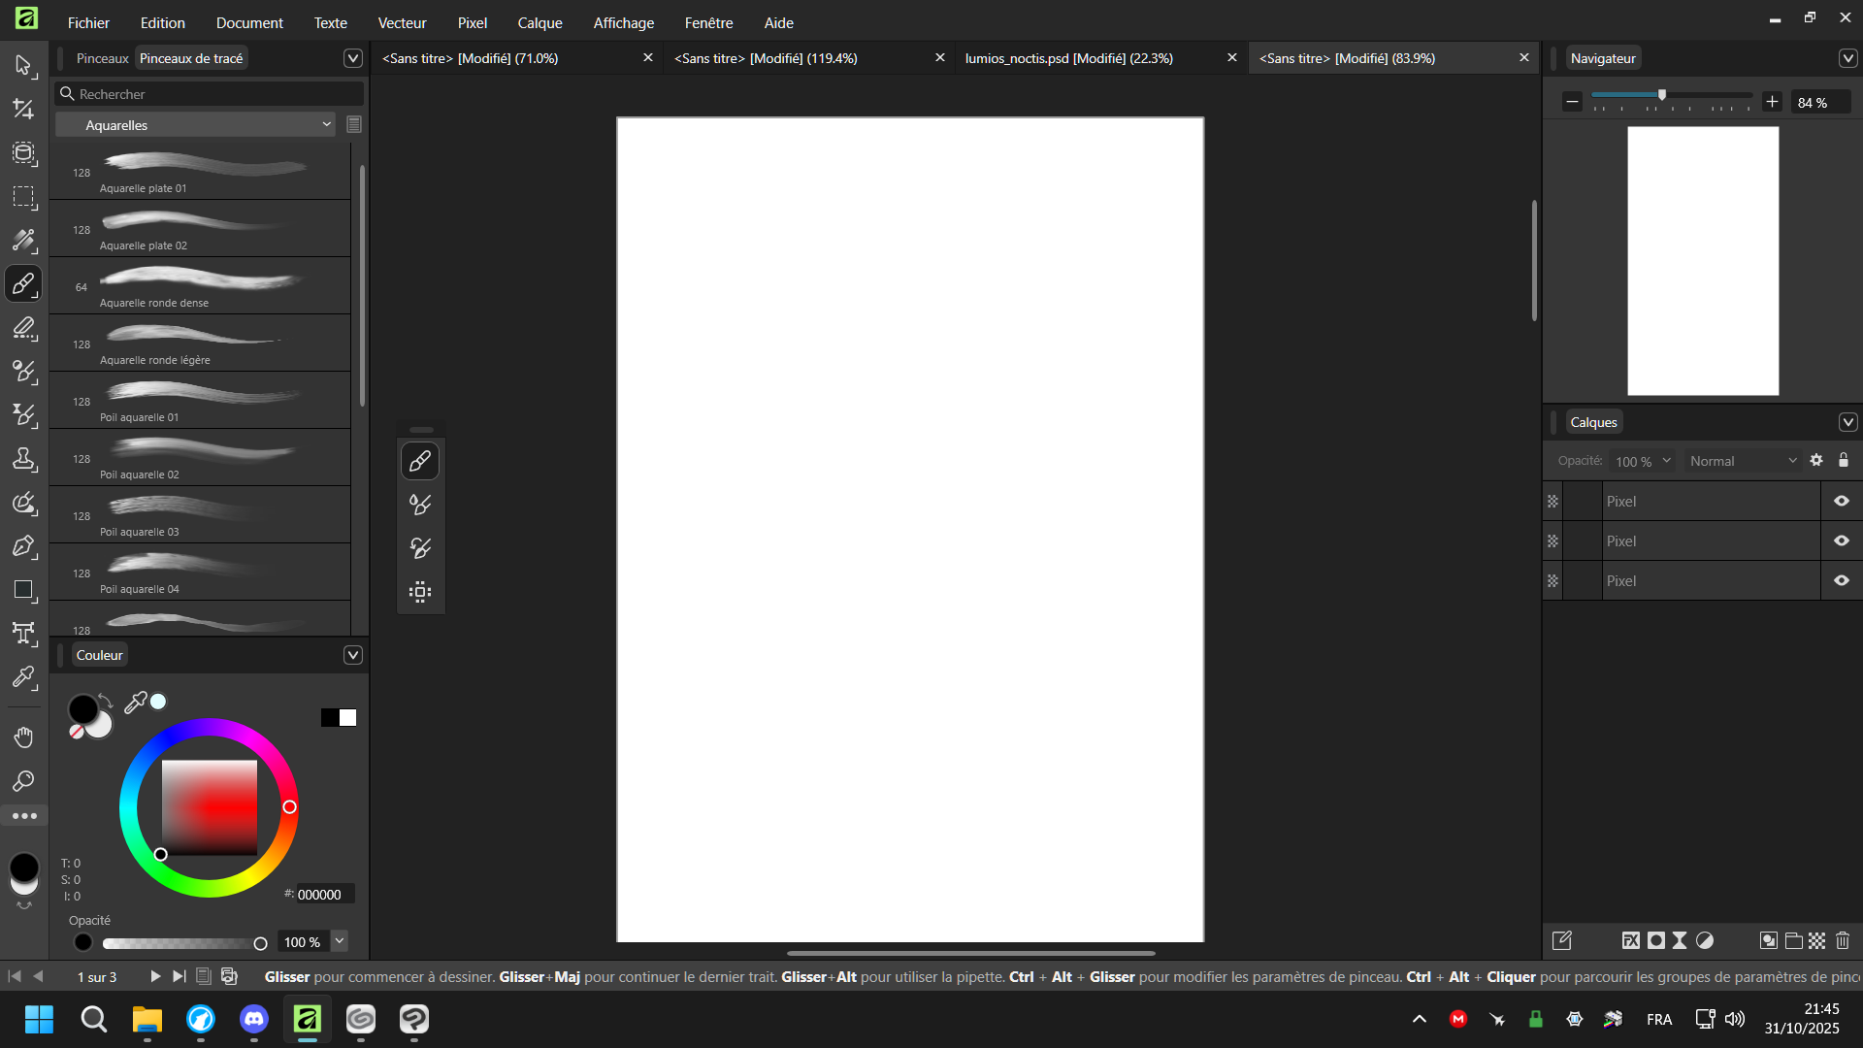1863x1048 pixels.
Task: Toggle the layer lock icon
Action: (1844, 461)
